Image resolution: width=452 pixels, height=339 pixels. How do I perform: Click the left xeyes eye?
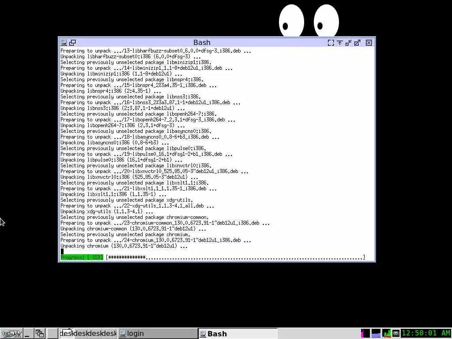pyautogui.click(x=291, y=21)
